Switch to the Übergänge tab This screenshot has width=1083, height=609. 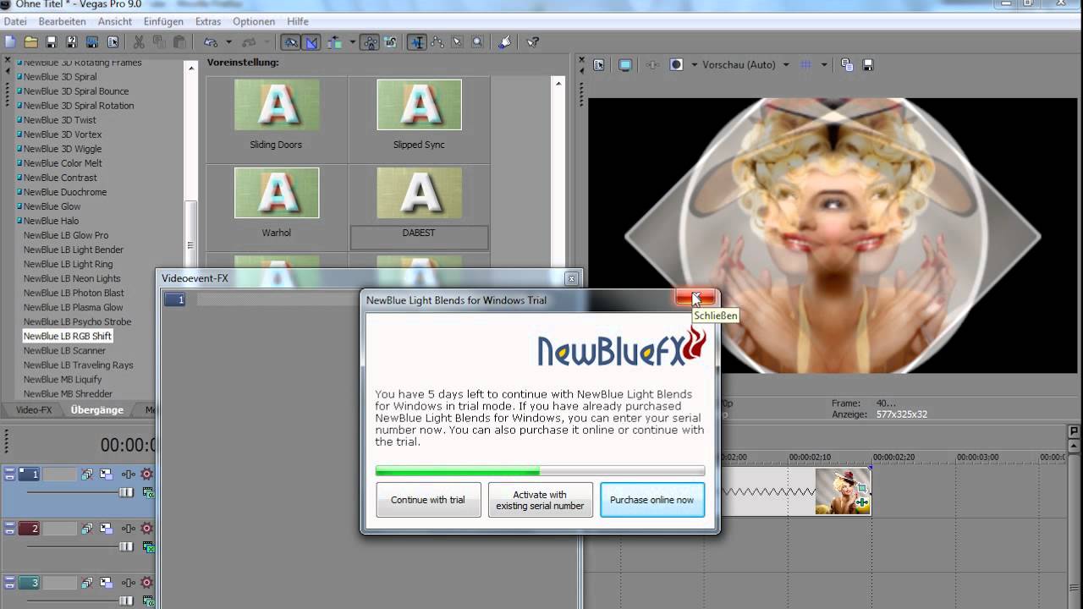point(97,410)
